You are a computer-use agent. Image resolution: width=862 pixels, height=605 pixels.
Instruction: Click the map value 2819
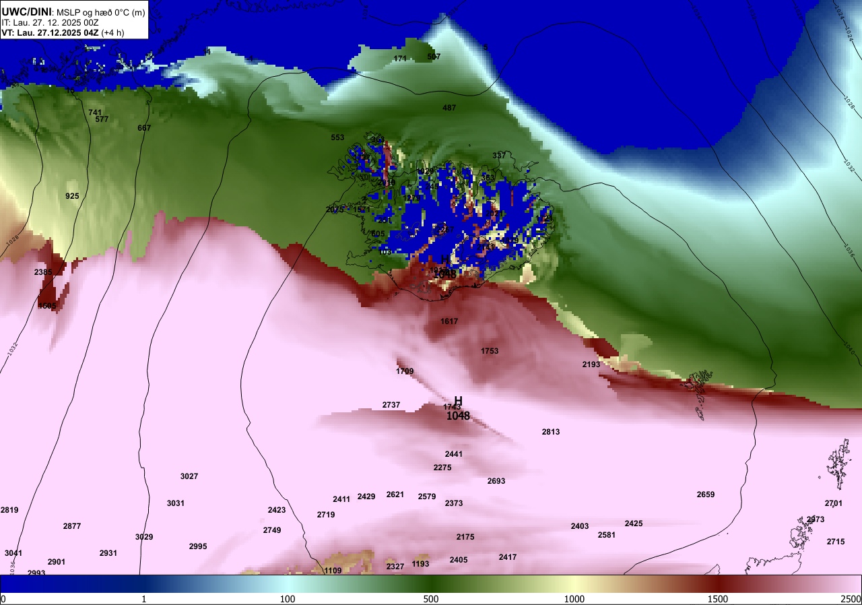9,510
